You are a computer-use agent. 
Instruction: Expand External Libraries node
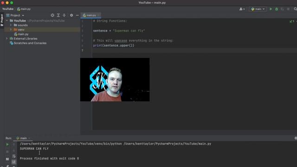[7, 39]
